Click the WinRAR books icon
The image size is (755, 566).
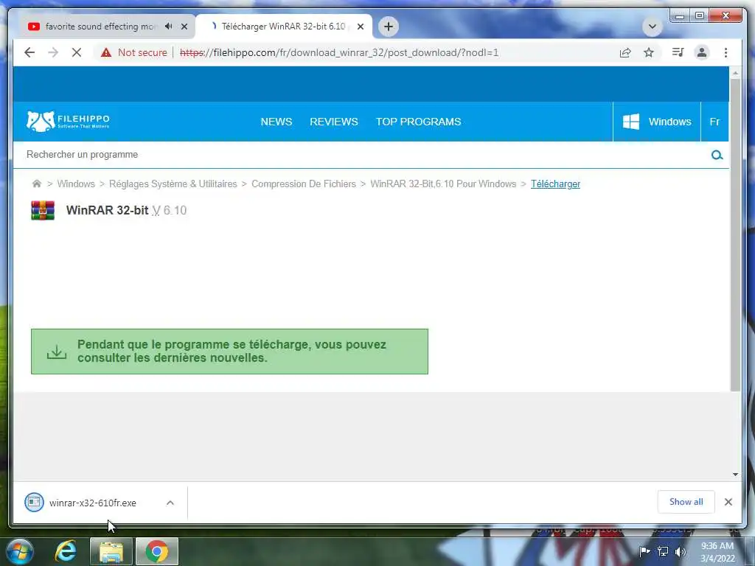[43, 210]
